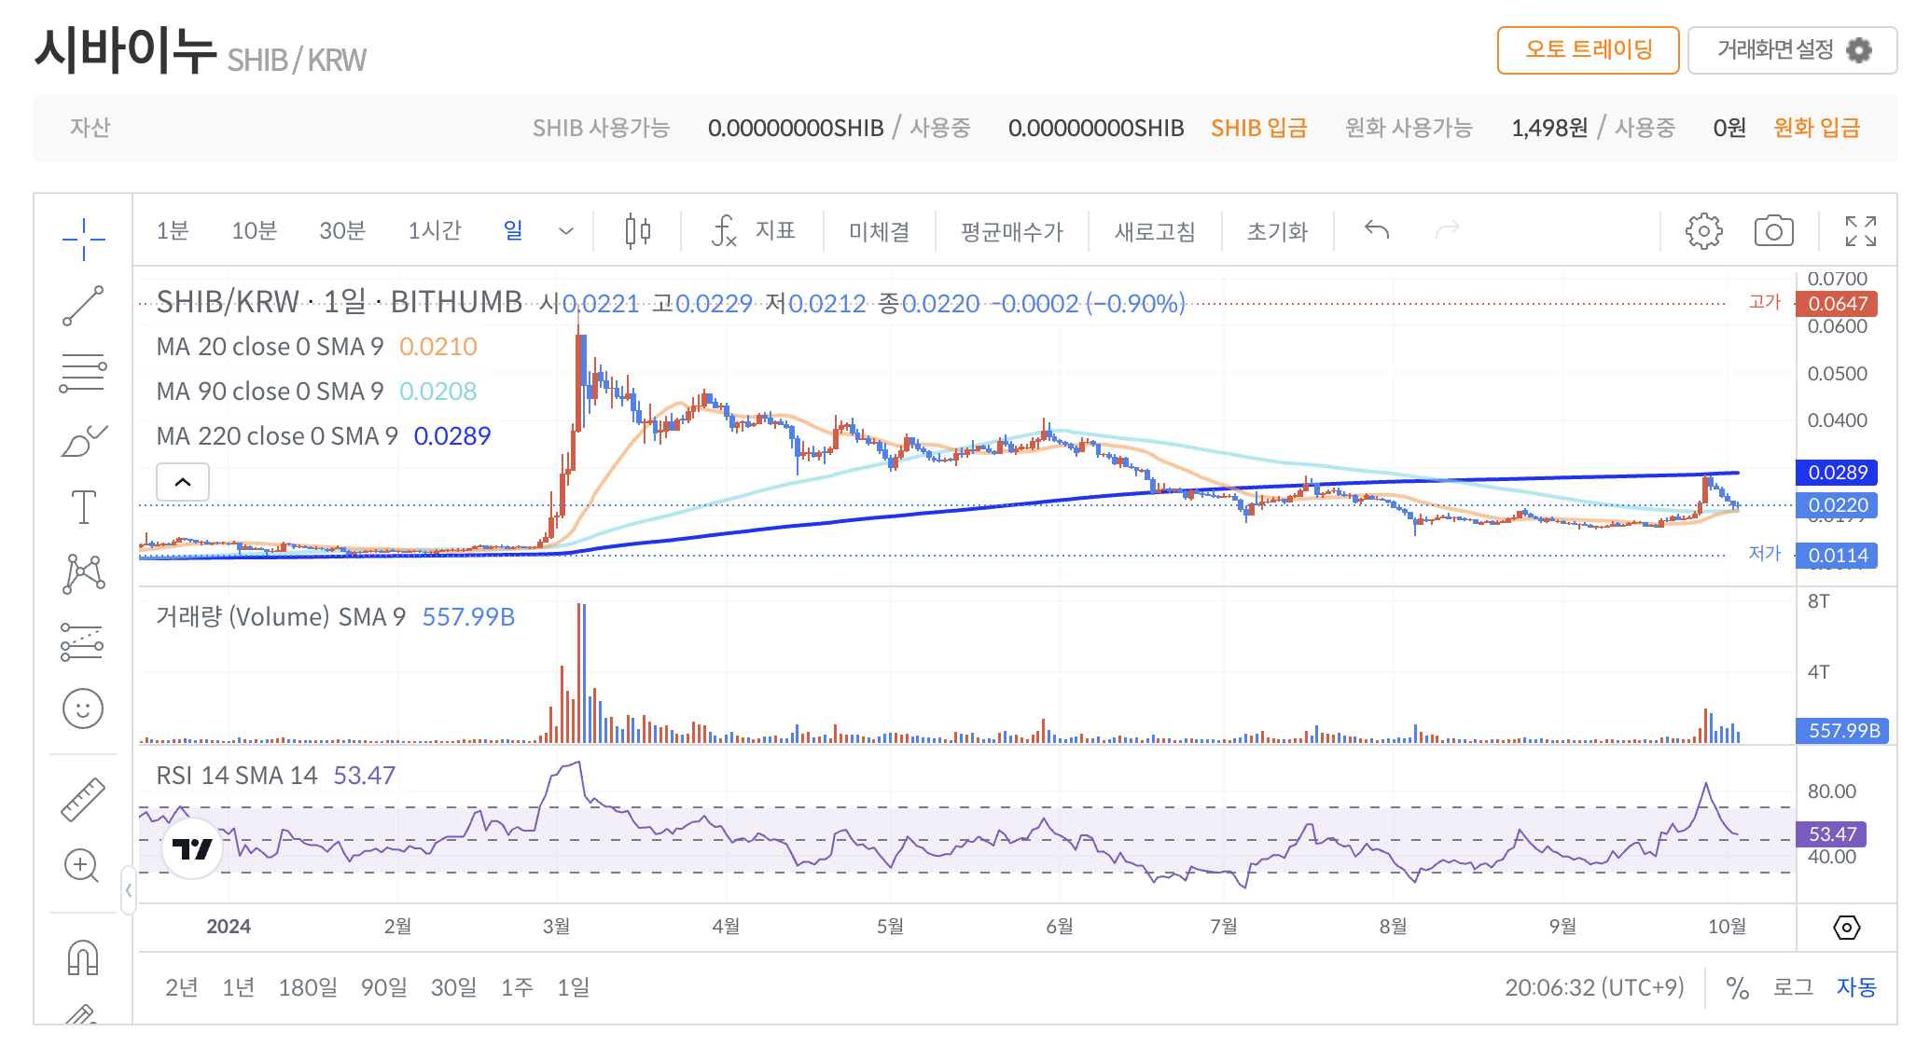This screenshot has height=1046, width=1916.
Task: Open chart settings gear icon
Action: click(1703, 230)
